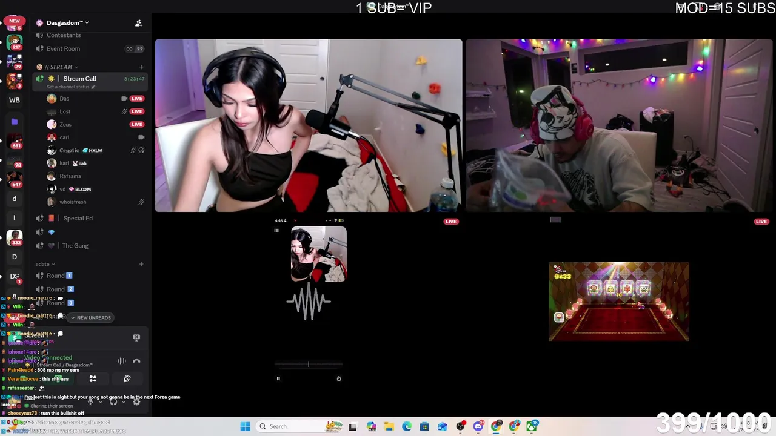776x436 pixels.
Task: Pause playback in the phone stream
Action: (x=278, y=379)
